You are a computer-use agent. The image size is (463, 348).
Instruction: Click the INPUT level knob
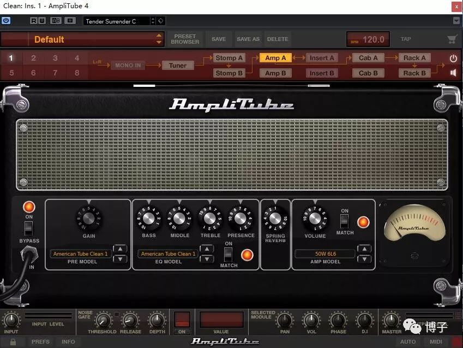pyautogui.click(x=11, y=320)
